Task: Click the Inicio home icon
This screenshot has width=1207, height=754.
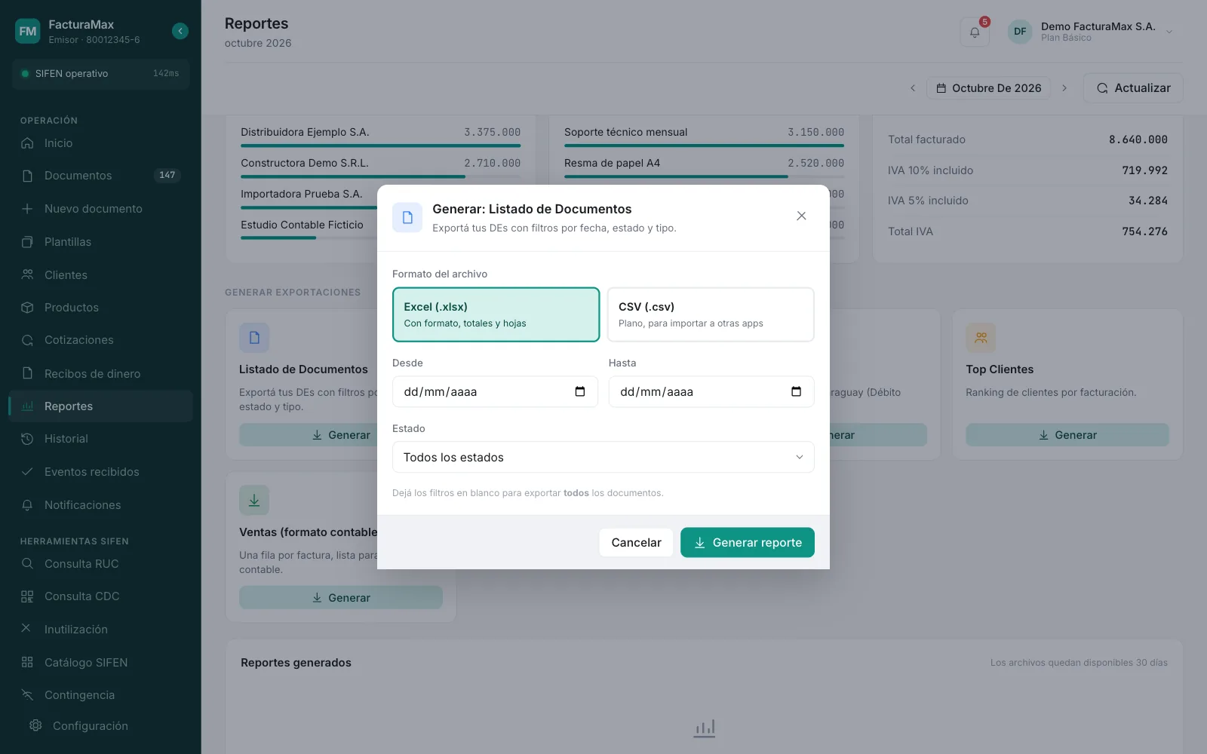Action: click(27, 143)
